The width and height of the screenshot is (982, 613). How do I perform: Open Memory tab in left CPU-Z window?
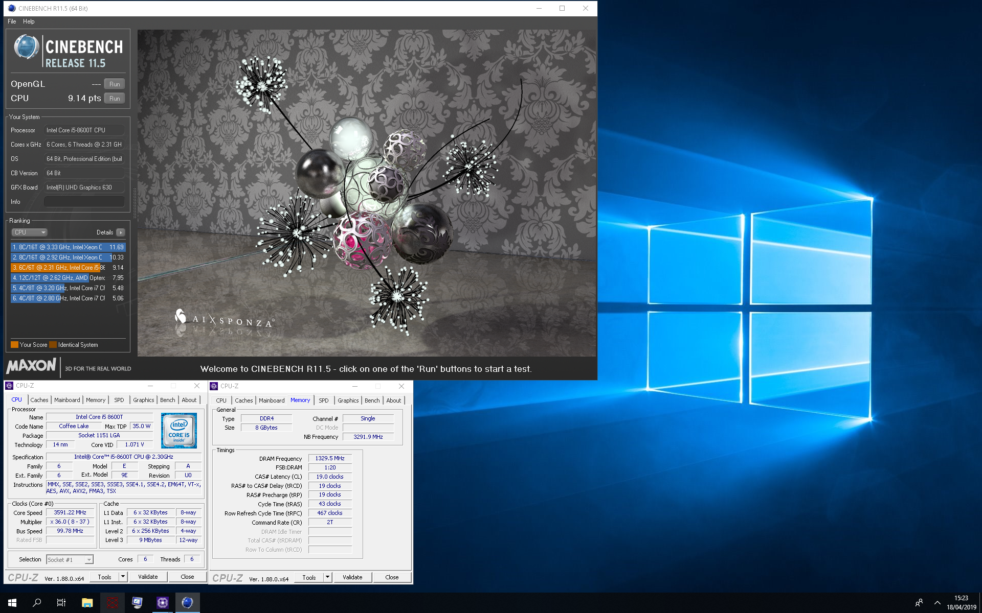pyautogui.click(x=96, y=400)
